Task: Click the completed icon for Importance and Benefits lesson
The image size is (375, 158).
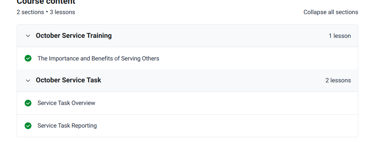Action: [x=28, y=58]
